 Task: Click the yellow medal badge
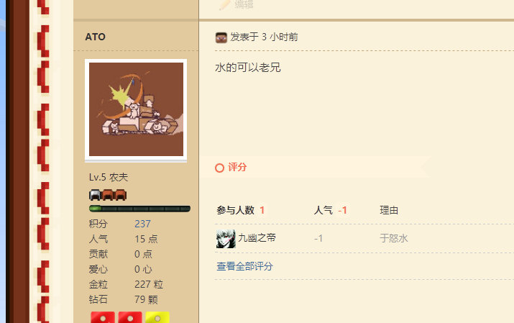click(x=157, y=317)
